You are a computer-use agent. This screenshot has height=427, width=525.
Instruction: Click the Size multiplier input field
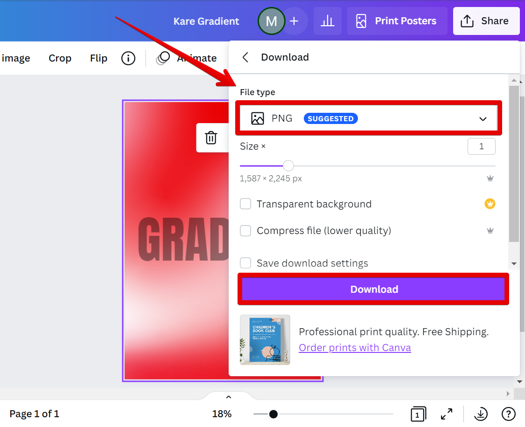[481, 146]
